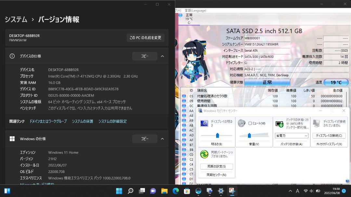The width and height of the screenshot is (351, 197).
Task: Click the SATA/300 | SATA/600 transfer mode field
Action: [267, 56]
